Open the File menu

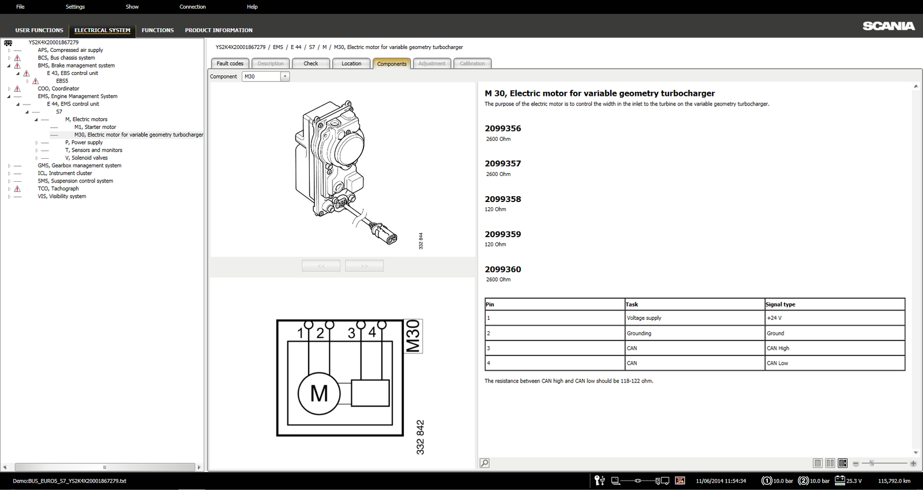[x=20, y=7]
